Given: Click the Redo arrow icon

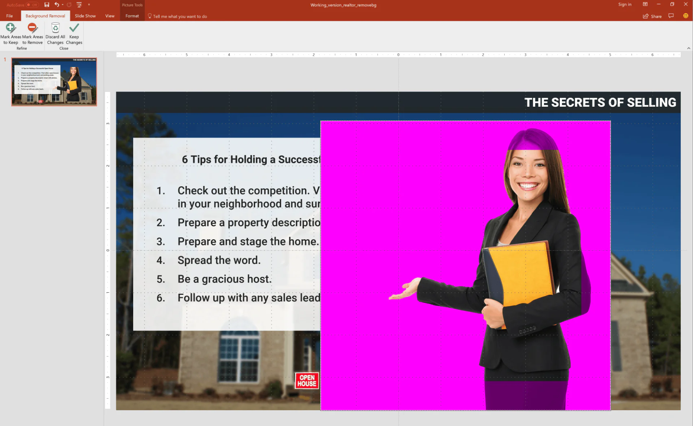Looking at the screenshot, I should click(69, 5).
